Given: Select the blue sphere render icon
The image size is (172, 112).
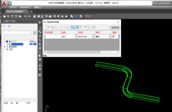Looking at the screenshot, I should pyautogui.click(x=76, y=16).
